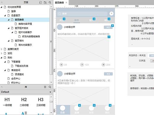154x115 pixels.
Task: Click footnote marker 7 on the image placeholder
Action: [x=109, y=37]
